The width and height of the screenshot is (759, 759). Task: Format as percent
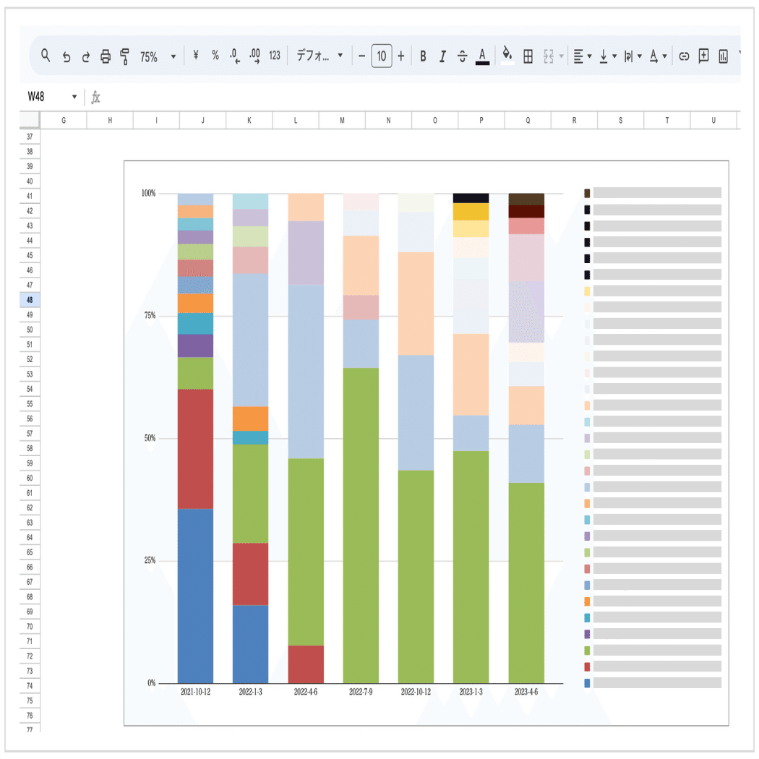tap(215, 56)
